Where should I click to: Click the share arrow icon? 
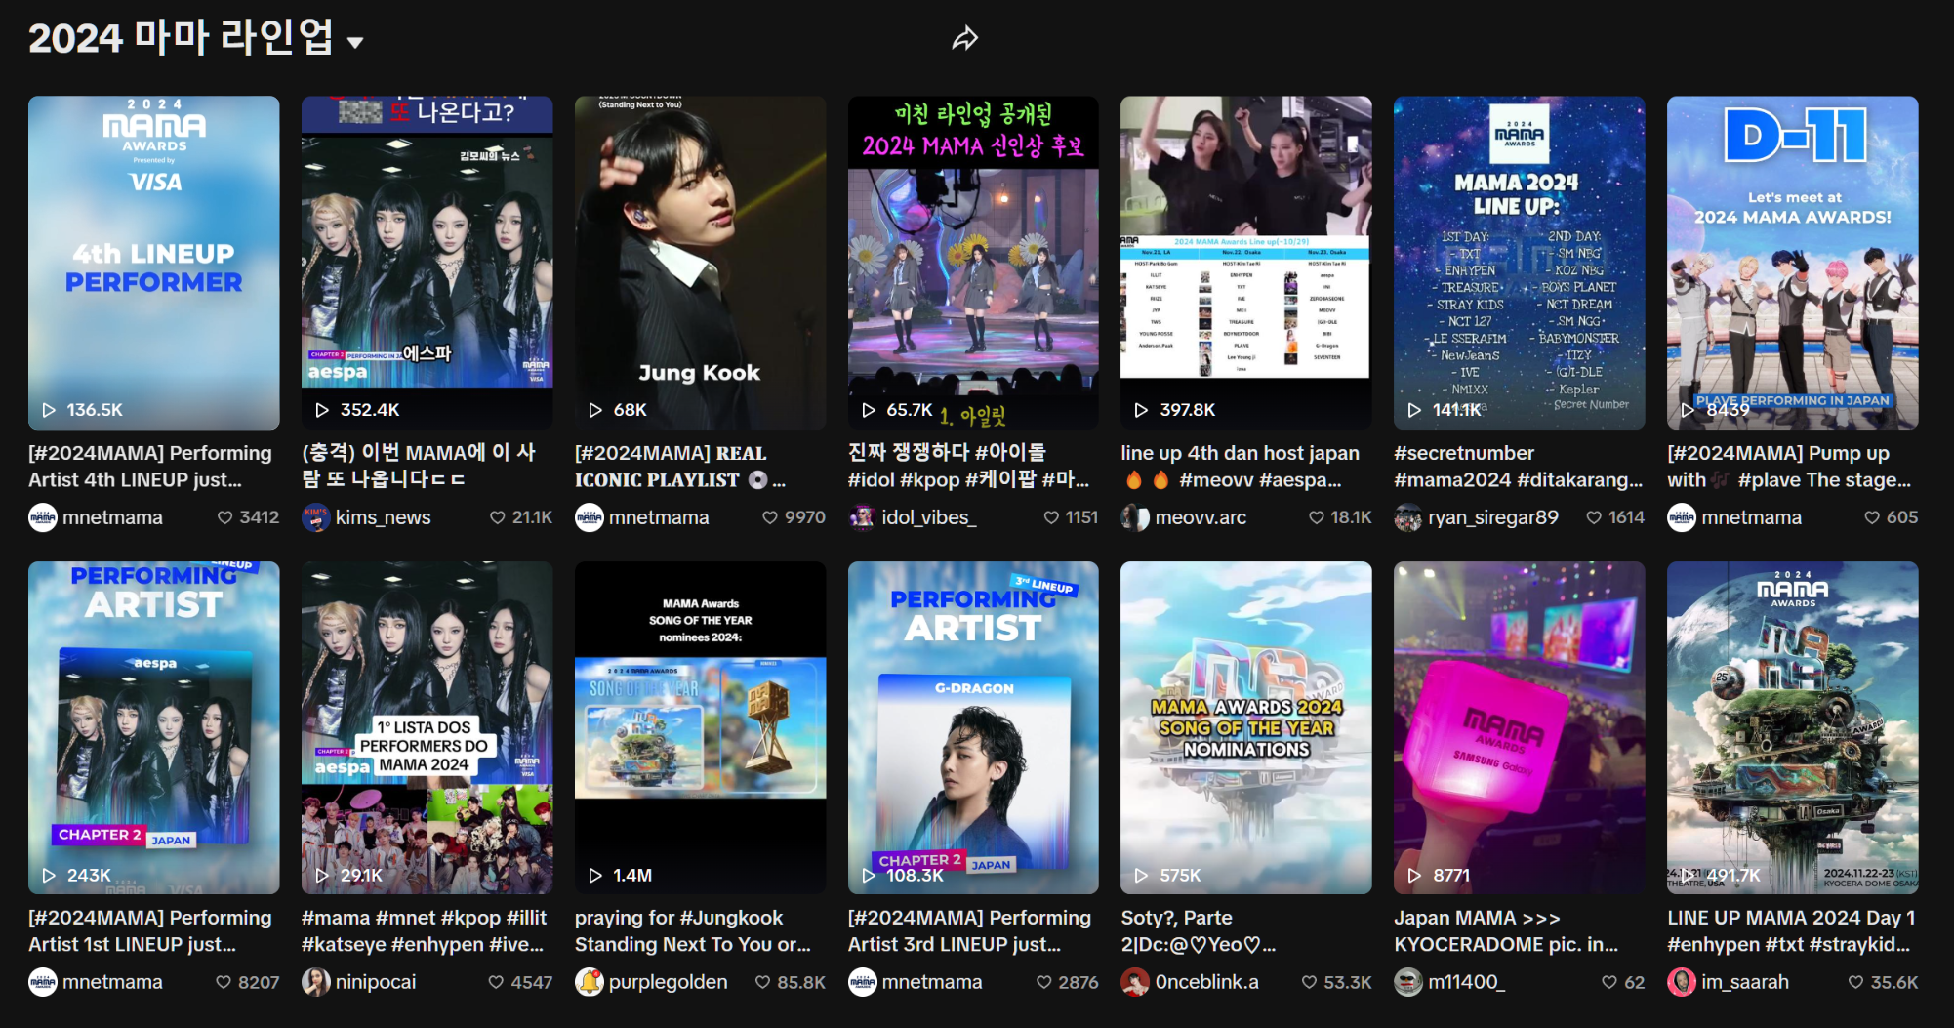(965, 39)
